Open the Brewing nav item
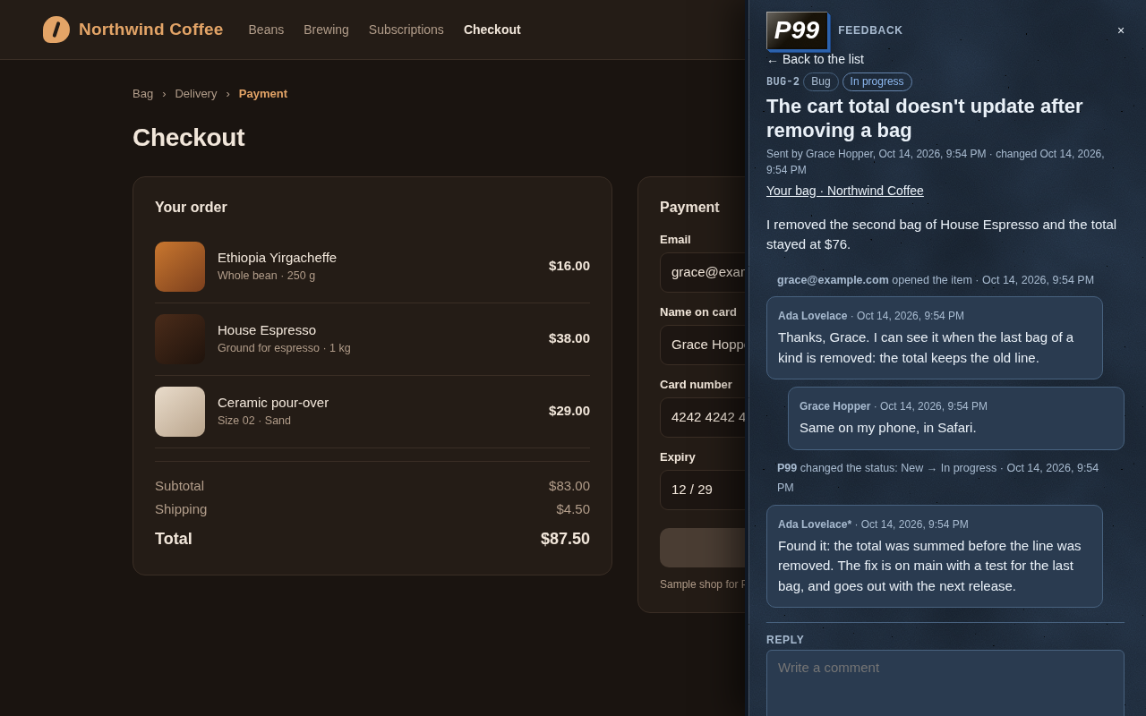The width and height of the screenshot is (1146, 716). pos(326,30)
